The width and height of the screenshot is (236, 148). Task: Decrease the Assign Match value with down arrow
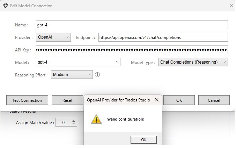[74, 124]
